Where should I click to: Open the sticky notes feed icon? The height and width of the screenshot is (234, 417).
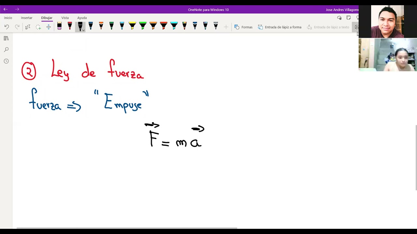pos(349,18)
